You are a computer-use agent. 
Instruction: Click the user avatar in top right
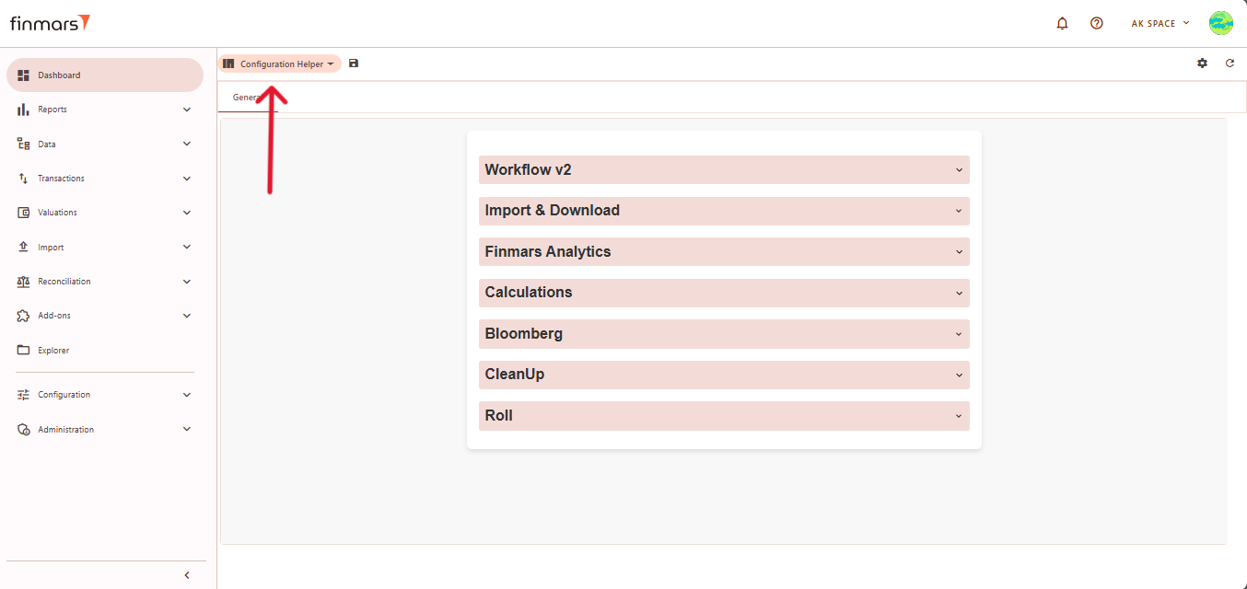coord(1221,23)
